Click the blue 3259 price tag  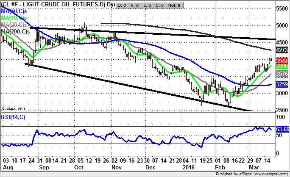[282, 85]
